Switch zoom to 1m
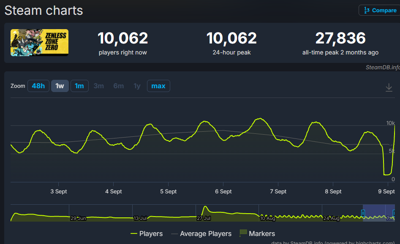The image size is (400, 244). (79, 86)
